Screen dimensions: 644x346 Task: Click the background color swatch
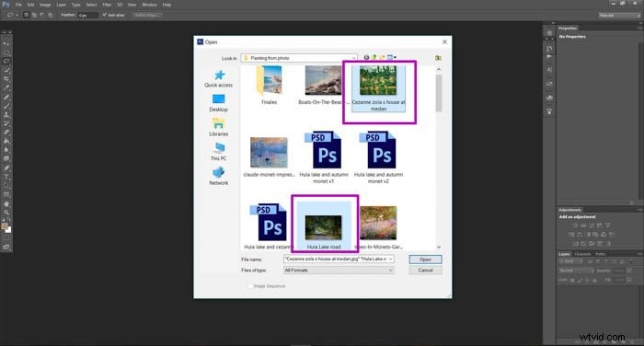pyautogui.click(x=8, y=230)
